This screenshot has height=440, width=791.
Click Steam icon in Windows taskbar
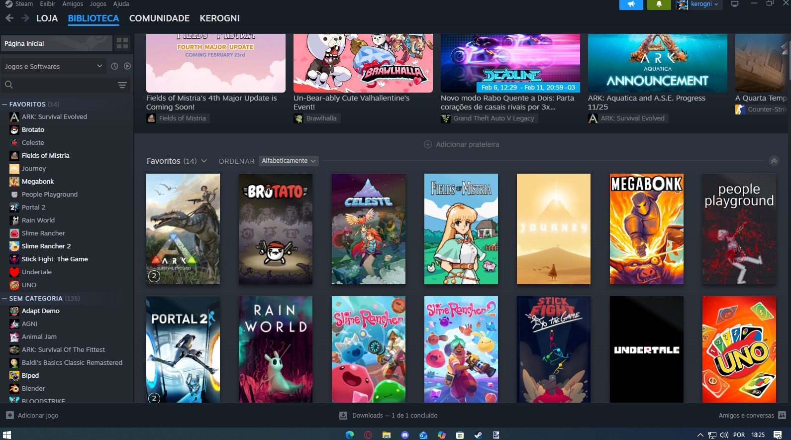[478, 435]
